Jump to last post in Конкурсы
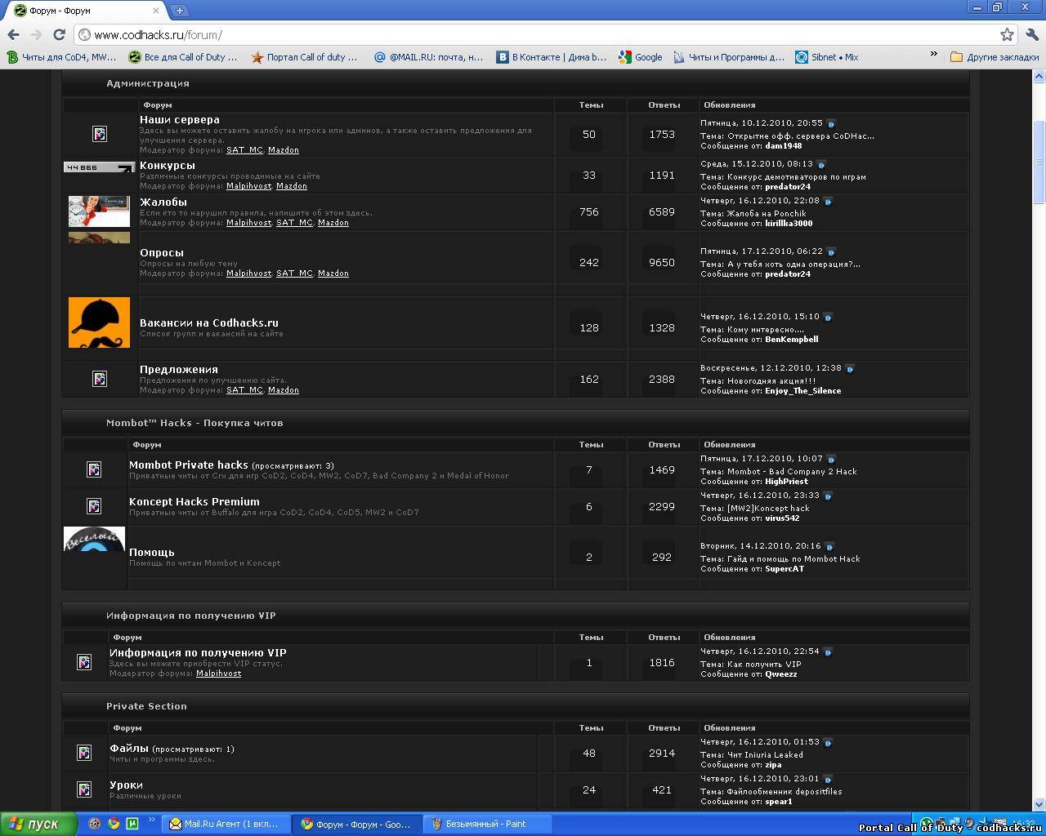Viewport: 1046px width, 836px height. click(x=821, y=164)
